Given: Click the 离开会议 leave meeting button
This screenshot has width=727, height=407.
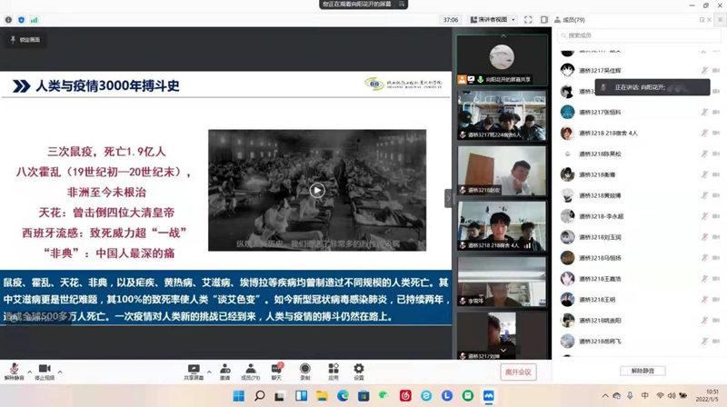Looking at the screenshot, I should (x=518, y=372).
